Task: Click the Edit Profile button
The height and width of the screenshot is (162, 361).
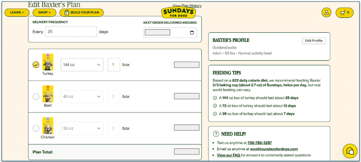Action: [x=314, y=41]
